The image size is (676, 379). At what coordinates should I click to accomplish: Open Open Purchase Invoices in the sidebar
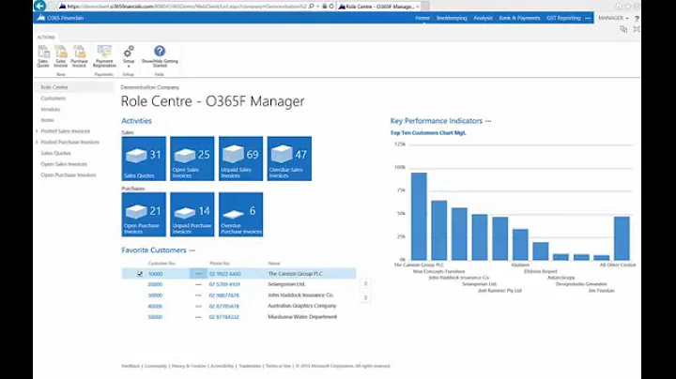pos(69,175)
